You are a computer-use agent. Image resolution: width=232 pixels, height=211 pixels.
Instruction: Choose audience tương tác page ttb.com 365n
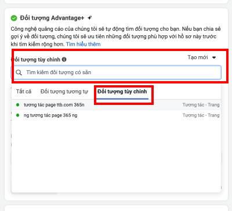pos(116,105)
